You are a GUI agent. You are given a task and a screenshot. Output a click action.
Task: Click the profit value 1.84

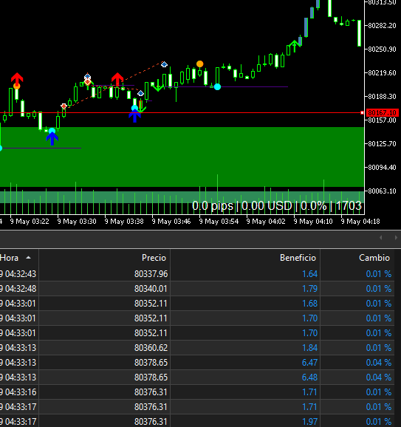point(310,348)
